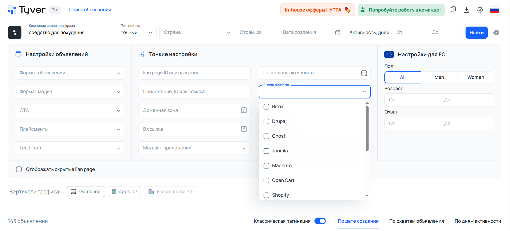Sort by По дате создания

pos(358,221)
